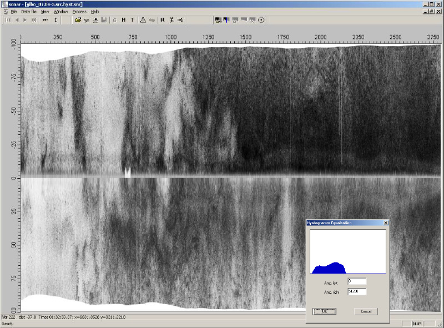
Task: Open the File menu
Action: pos(14,12)
